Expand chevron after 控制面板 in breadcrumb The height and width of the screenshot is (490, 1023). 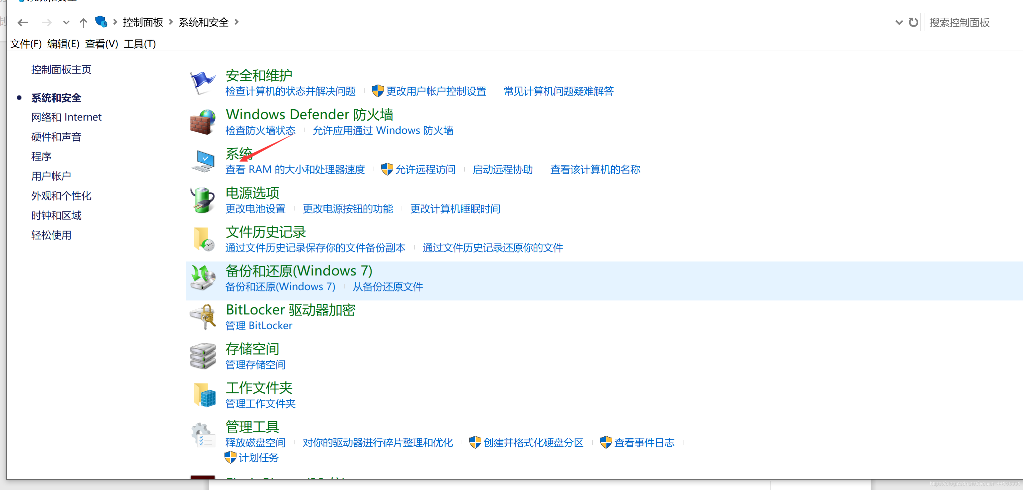click(x=171, y=22)
